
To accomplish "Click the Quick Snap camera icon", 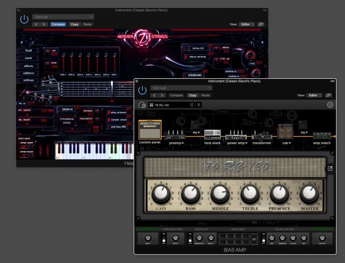I will pyautogui.click(x=254, y=239).
